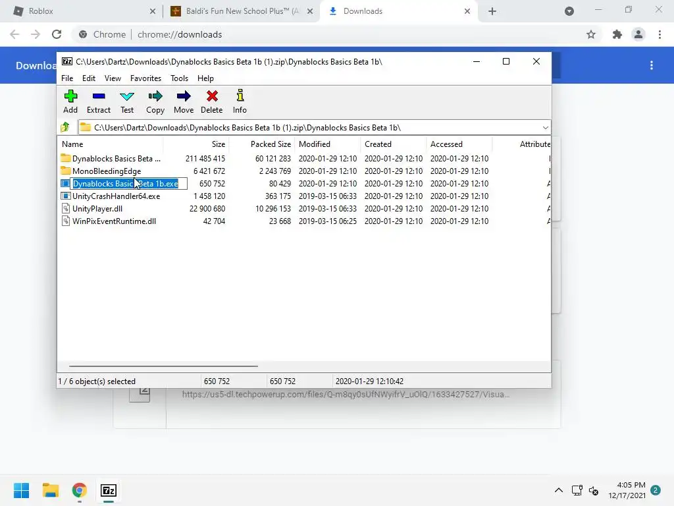Screen dimensions: 674x506
Task: Show hidden system tray icons
Action: coord(558,490)
